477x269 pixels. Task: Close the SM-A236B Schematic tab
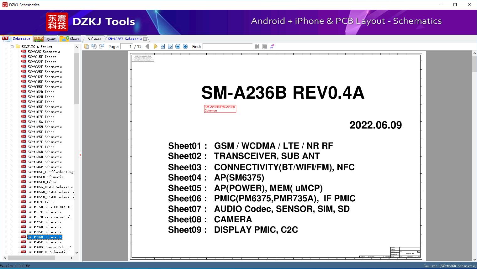145,39
